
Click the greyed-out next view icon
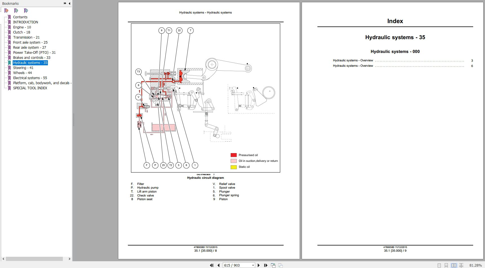(x=281, y=265)
